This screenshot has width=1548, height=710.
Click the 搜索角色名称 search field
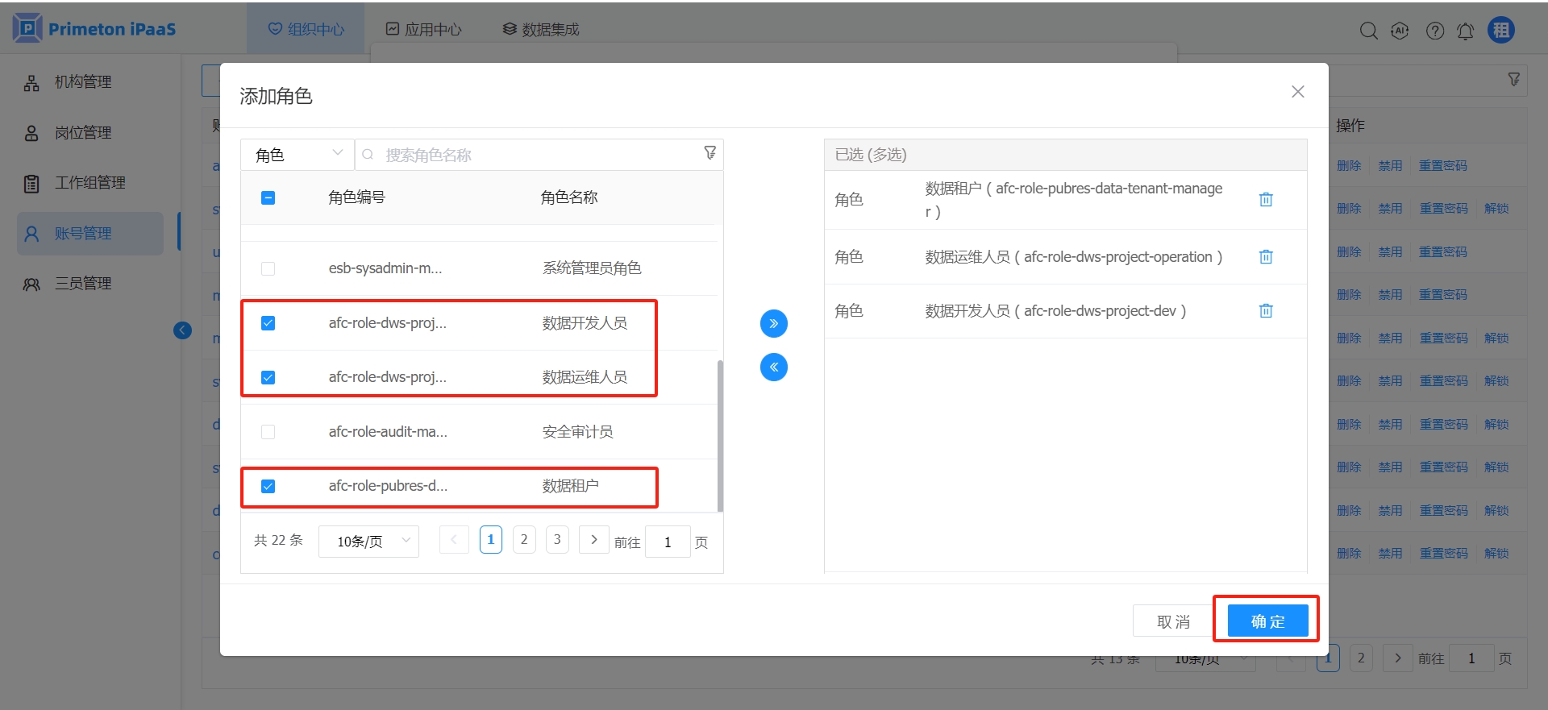[x=532, y=155]
